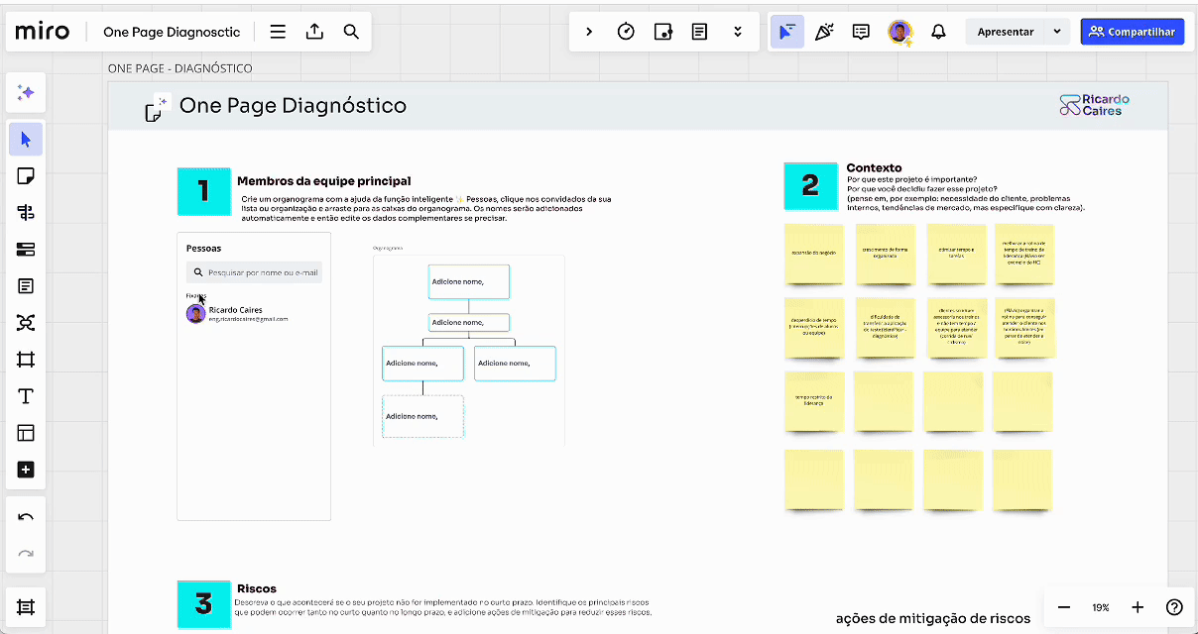Image resolution: width=1198 pixels, height=634 pixels.
Task: Click the Redo arrow
Action: coord(26,554)
